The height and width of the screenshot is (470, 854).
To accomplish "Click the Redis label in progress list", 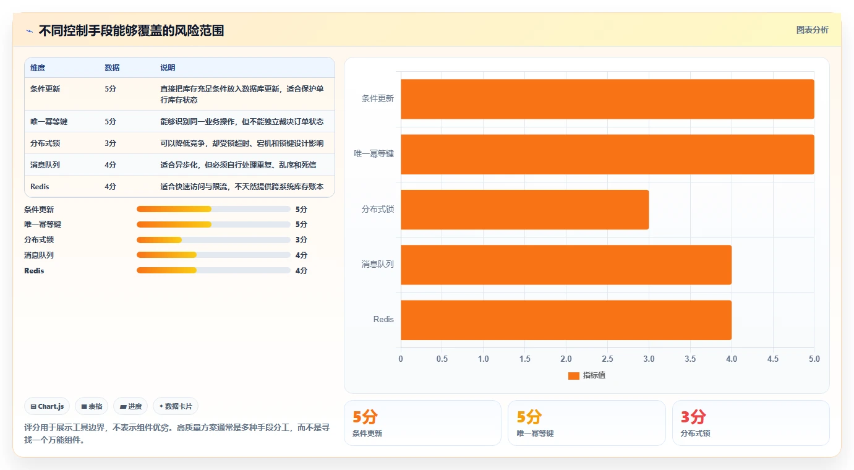I will [34, 271].
